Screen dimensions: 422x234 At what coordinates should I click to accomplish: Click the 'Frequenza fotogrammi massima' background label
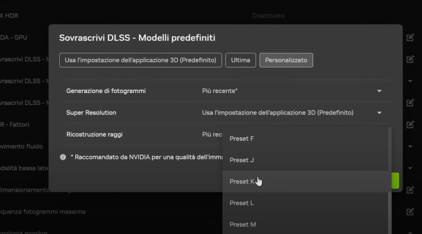[x=43, y=212]
